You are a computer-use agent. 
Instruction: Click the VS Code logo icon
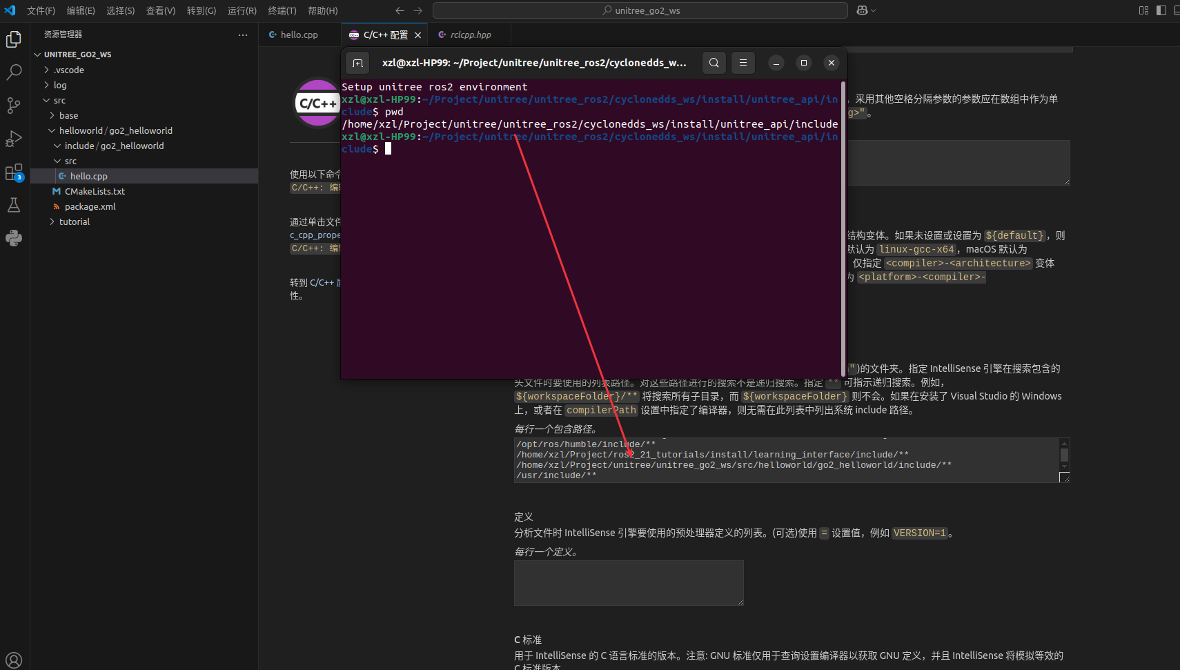tap(10, 10)
